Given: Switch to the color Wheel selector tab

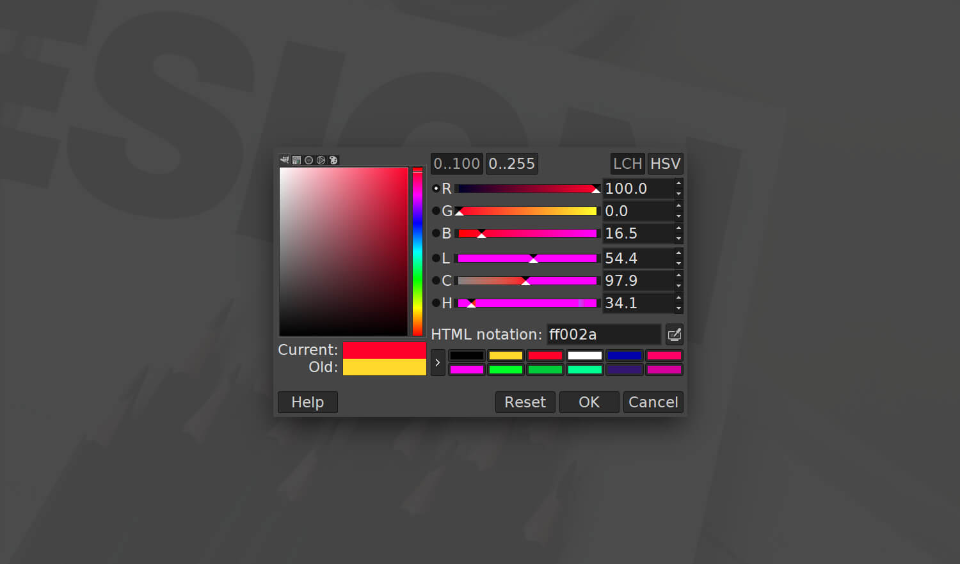Looking at the screenshot, I should coord(321,160).
